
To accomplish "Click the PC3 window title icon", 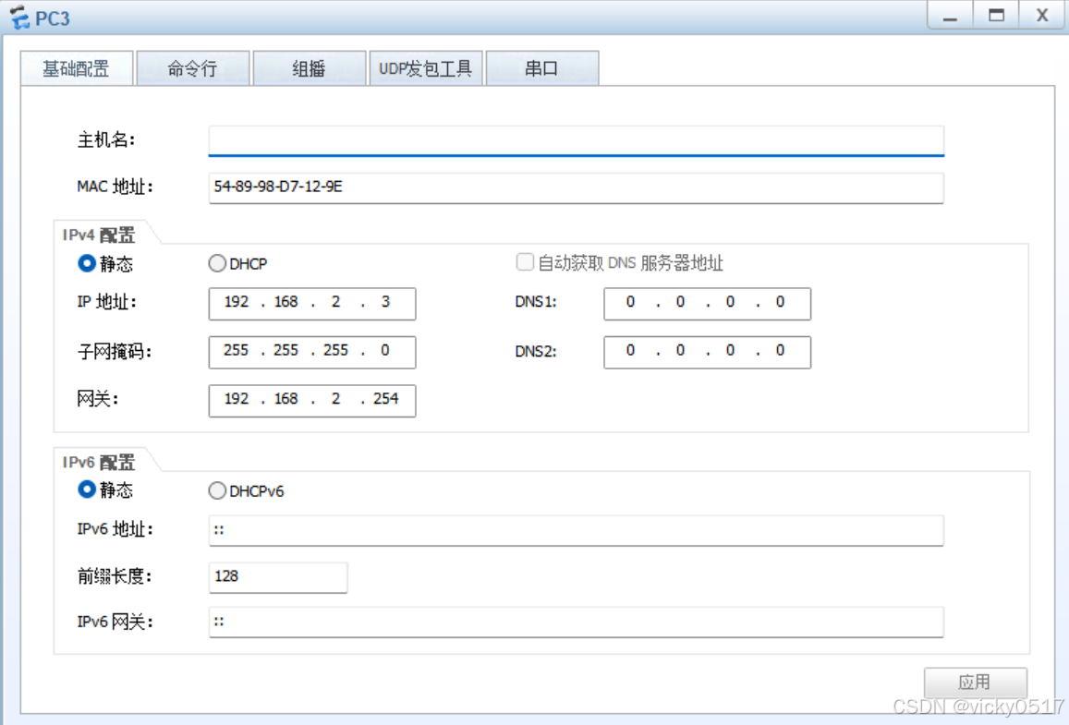I will [19, 17].
